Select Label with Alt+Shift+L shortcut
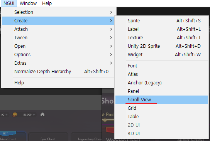 (x=161, y=29)
